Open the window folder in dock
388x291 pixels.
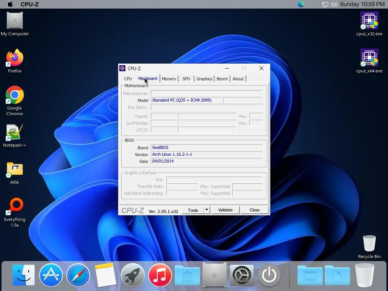pyautogui.click(x=310, y=275)
